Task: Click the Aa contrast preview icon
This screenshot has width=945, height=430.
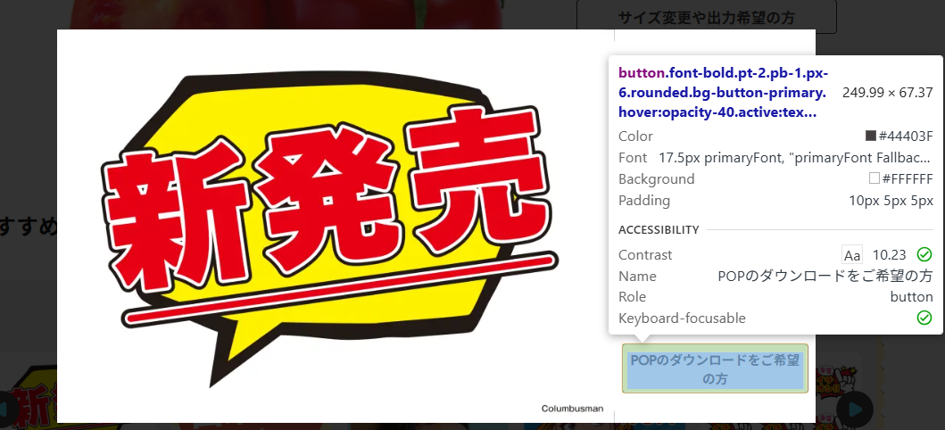Action: [x=852, y=255]
